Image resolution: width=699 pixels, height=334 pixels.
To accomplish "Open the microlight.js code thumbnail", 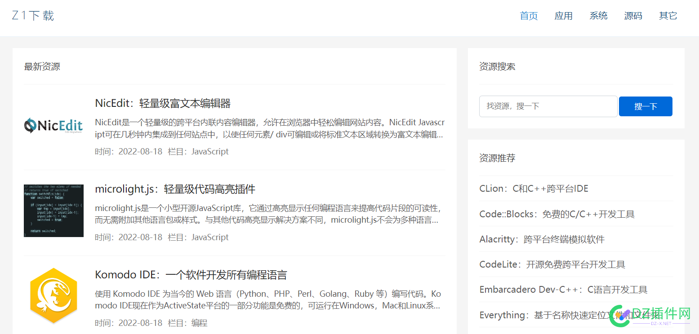I will (x=53, y=211).
